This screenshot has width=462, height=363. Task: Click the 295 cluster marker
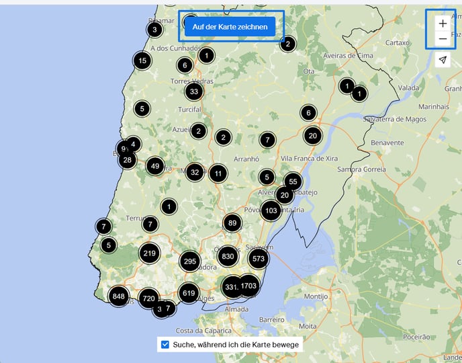(190, 261)
